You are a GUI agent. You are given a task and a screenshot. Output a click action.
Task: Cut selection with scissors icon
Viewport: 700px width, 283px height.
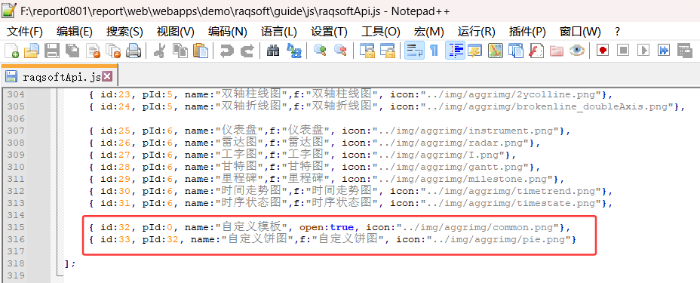click(159, 51)
